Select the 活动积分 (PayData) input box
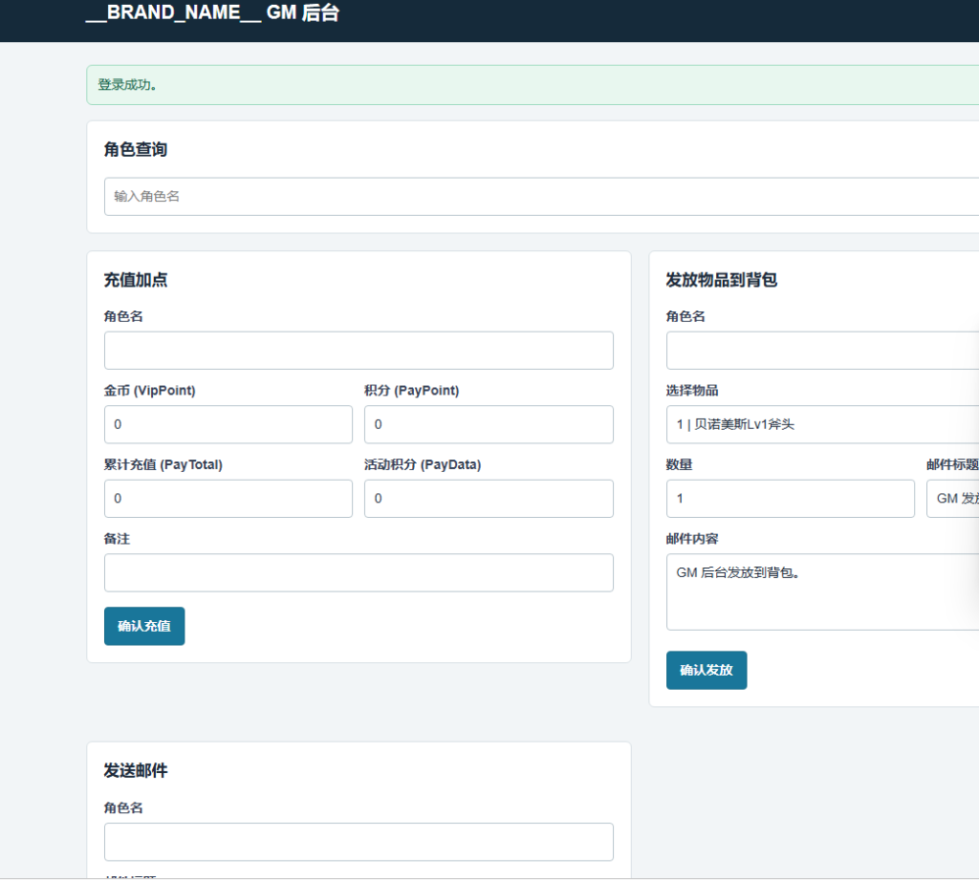Screen dimensions: 979x880 (489, 499)
